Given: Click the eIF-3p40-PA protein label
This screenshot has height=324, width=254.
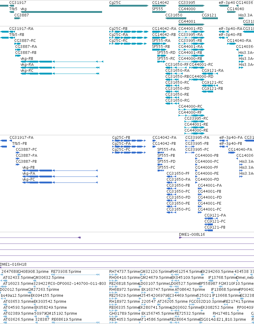Looking at the screenshot, I should click(231, 137).
